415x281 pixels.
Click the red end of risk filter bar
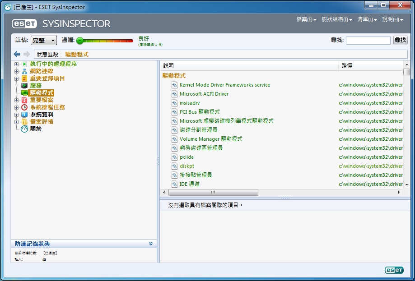(x=130, y=41)
